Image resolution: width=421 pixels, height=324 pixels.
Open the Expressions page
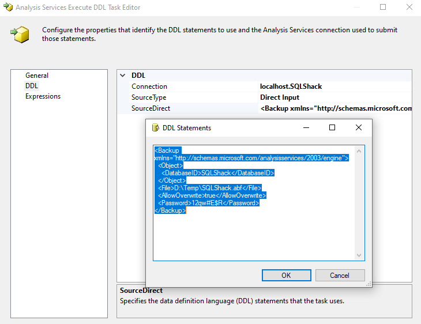coord(43,96)
